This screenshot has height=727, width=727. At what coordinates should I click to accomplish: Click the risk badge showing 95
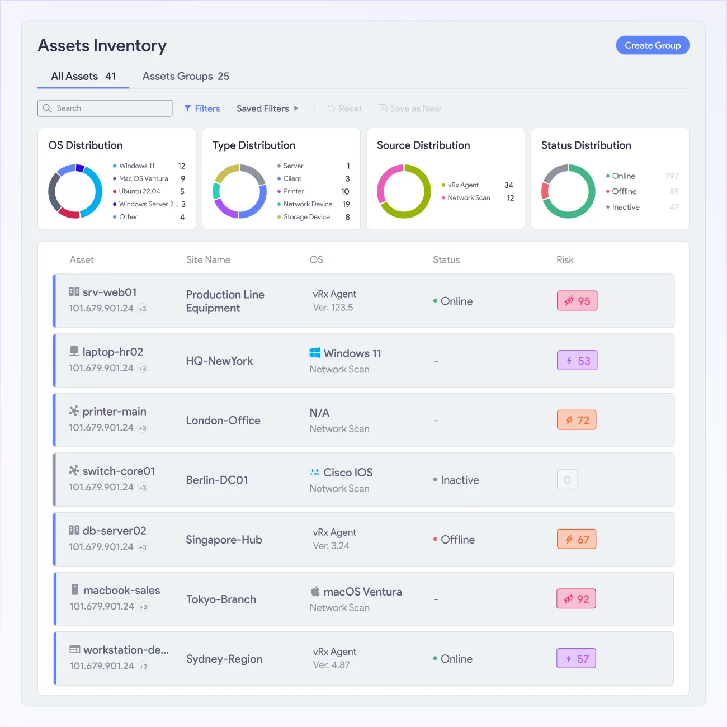click(x=577, y=301)
